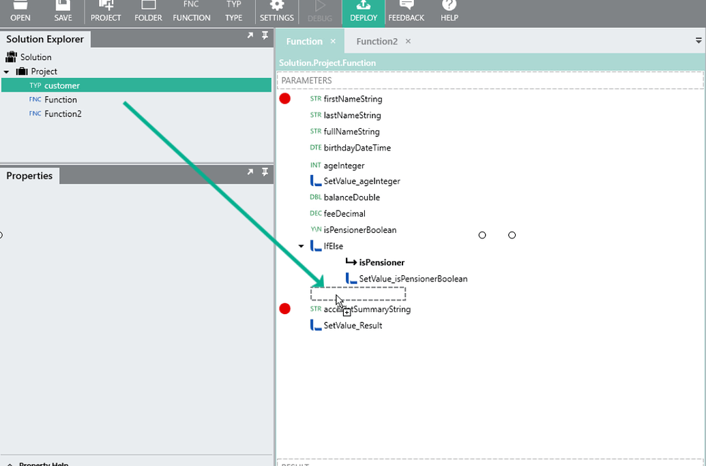
Task: Open the FEEDBACK tool
Action: (406, 12)
